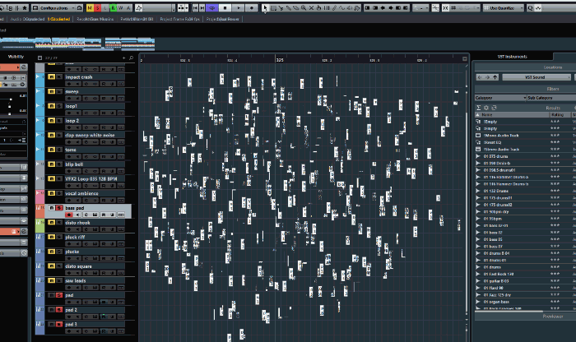The height and width of the screenshot is (342, 576).
Task: Mute the 'impact crash' track
Action: point(51,77)
